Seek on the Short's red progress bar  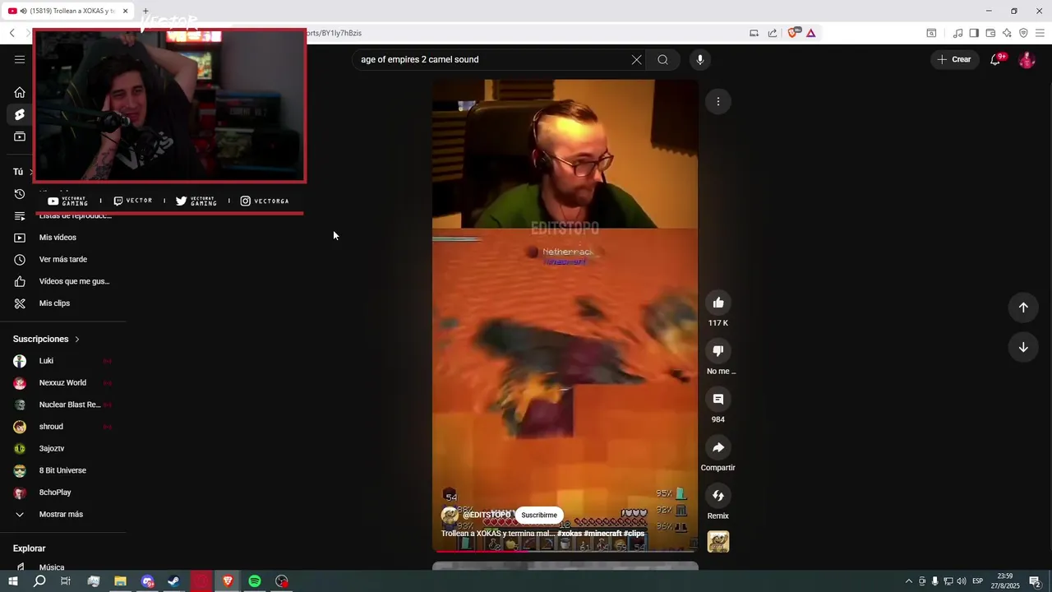tap(565, 551)
